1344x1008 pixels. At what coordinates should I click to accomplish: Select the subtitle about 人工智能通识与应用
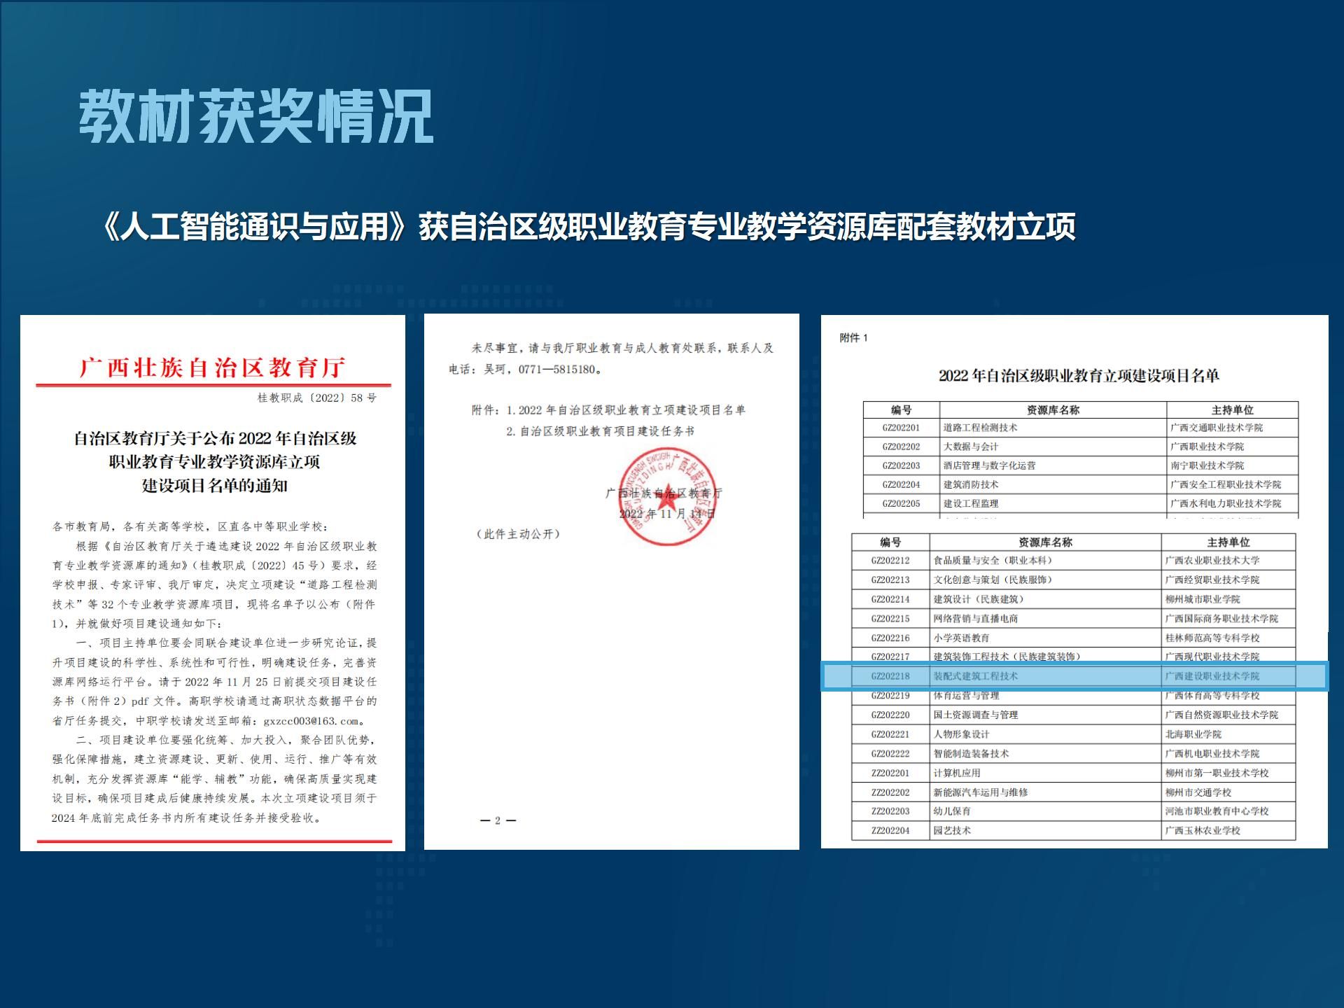[588, 227]
